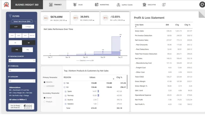Expand the Sweden row
This screenshot has height=115, width=205.
click(66, 104)
